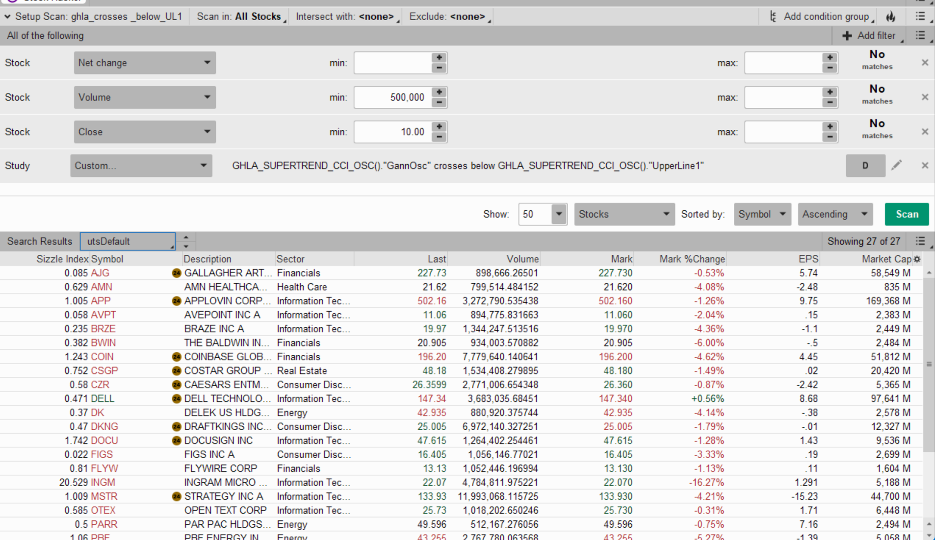This screenshot has height=540, width=935.
Task: Click the Add condition group icon
Action: (774, 17)
